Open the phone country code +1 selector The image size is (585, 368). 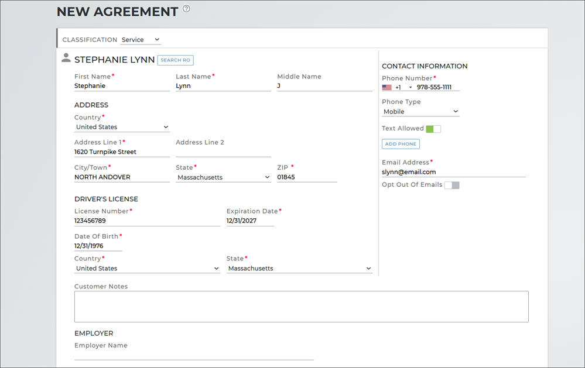[403, 88]
